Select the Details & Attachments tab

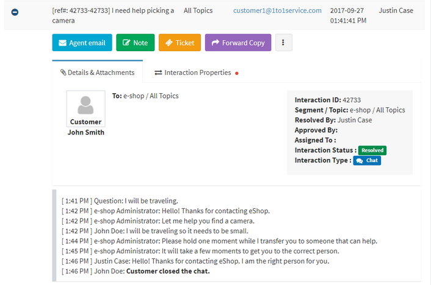tap(97, 72)
